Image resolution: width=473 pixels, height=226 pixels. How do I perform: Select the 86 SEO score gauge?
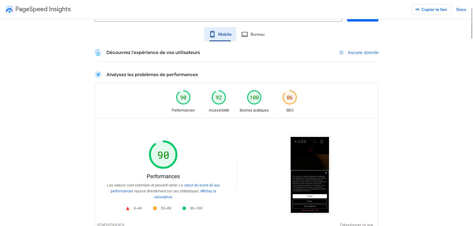click(290, 97)
